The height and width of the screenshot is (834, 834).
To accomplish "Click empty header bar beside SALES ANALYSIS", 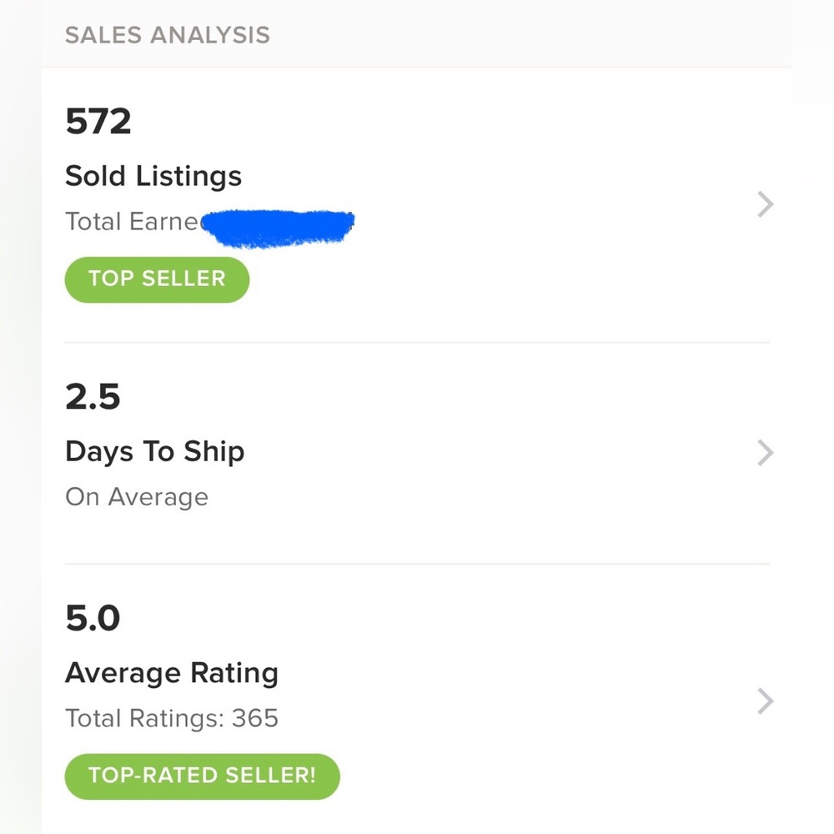I will tap(534, 36).
